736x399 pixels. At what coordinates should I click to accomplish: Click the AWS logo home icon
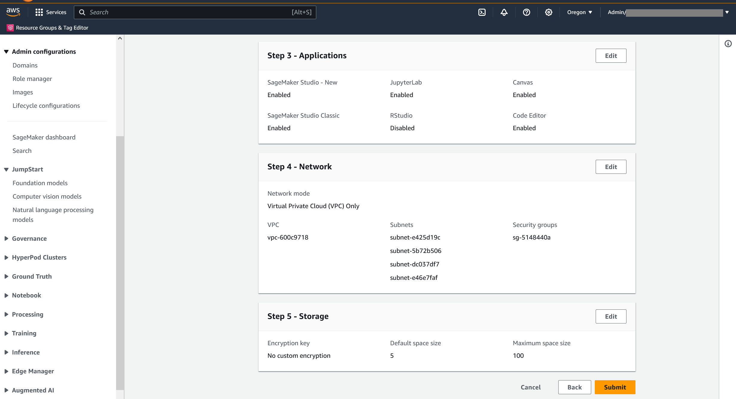pyautogui.click(x=13, y=12)
